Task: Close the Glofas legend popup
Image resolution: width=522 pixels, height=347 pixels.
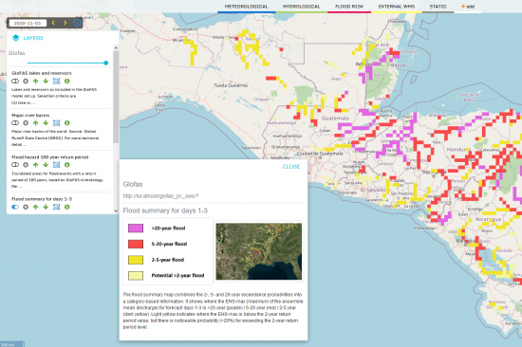Action: tap(291, 166)
